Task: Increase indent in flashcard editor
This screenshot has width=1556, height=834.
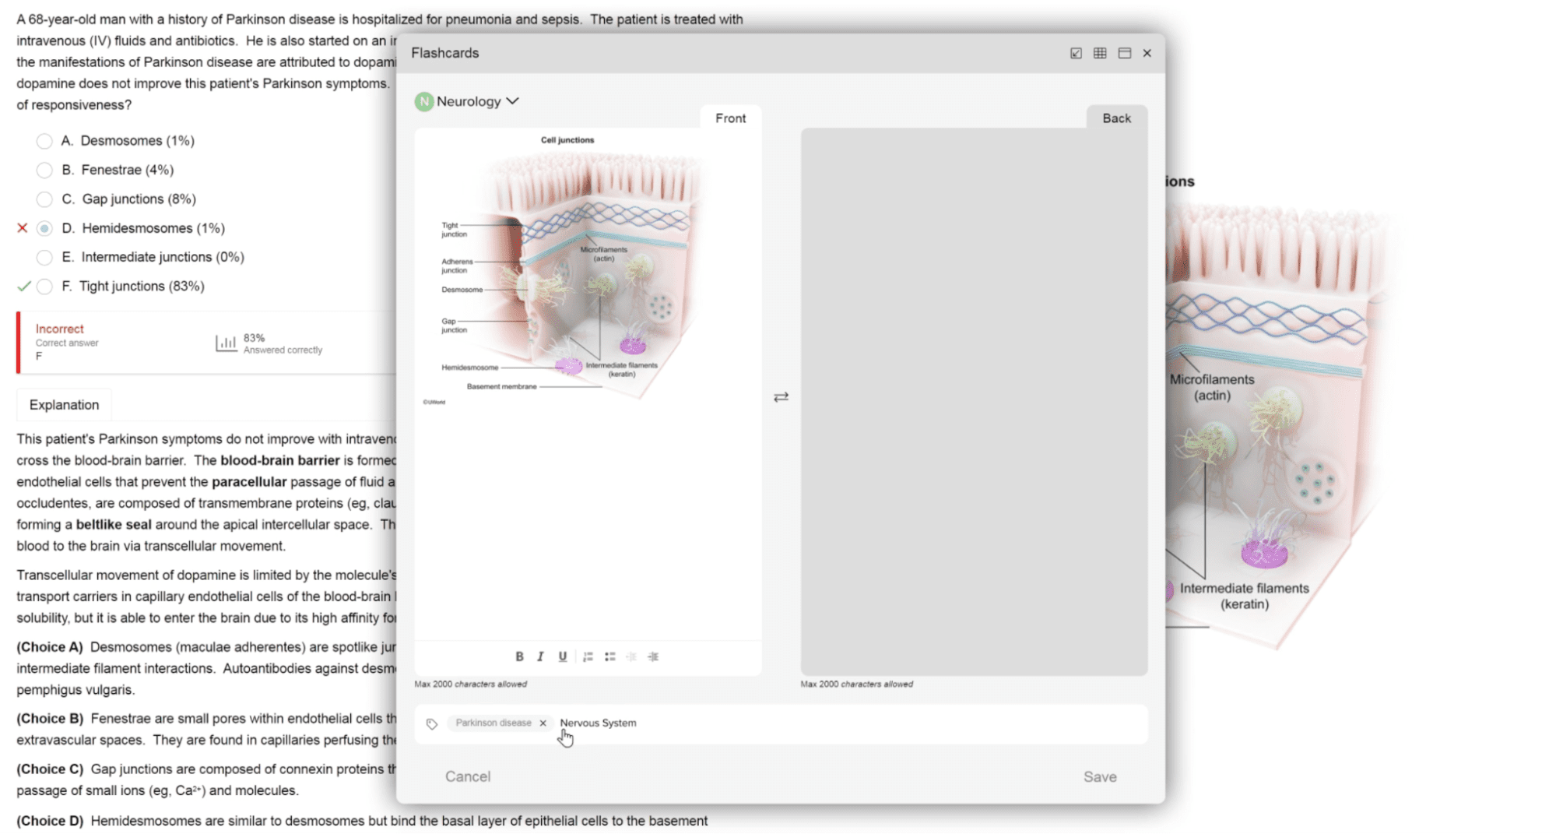Action: 653,656
